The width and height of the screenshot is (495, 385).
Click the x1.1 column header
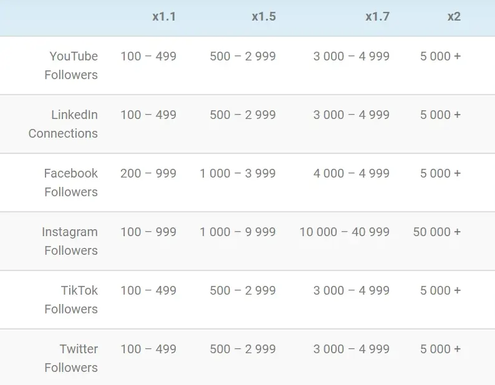point(164,17)
